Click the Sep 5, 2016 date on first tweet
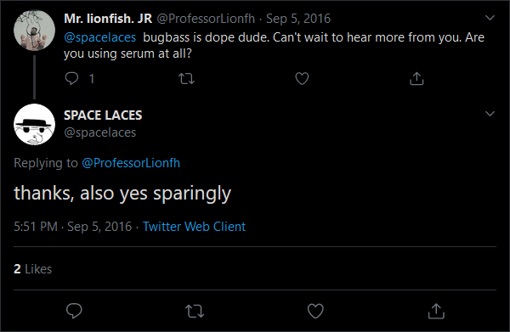Image resolution: width=510 pixels, height=332 pixels. (298, 19)
